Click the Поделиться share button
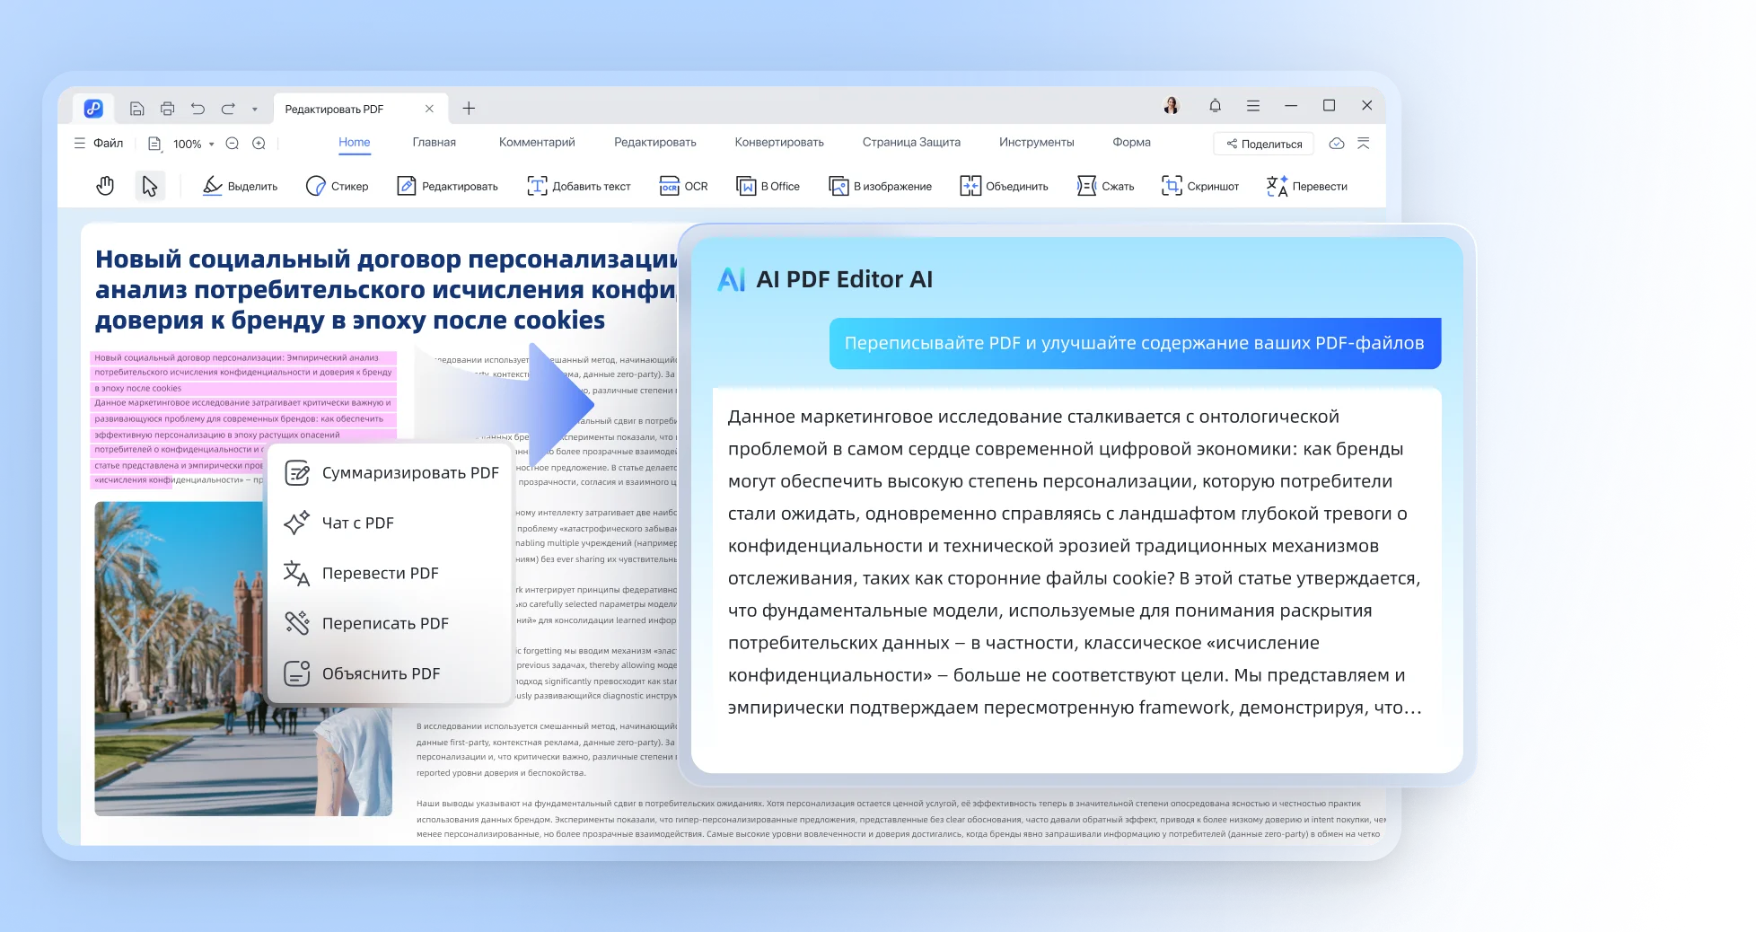Image resolution: width=1756 pixels, height=932 pixels. click(1263, 144)
